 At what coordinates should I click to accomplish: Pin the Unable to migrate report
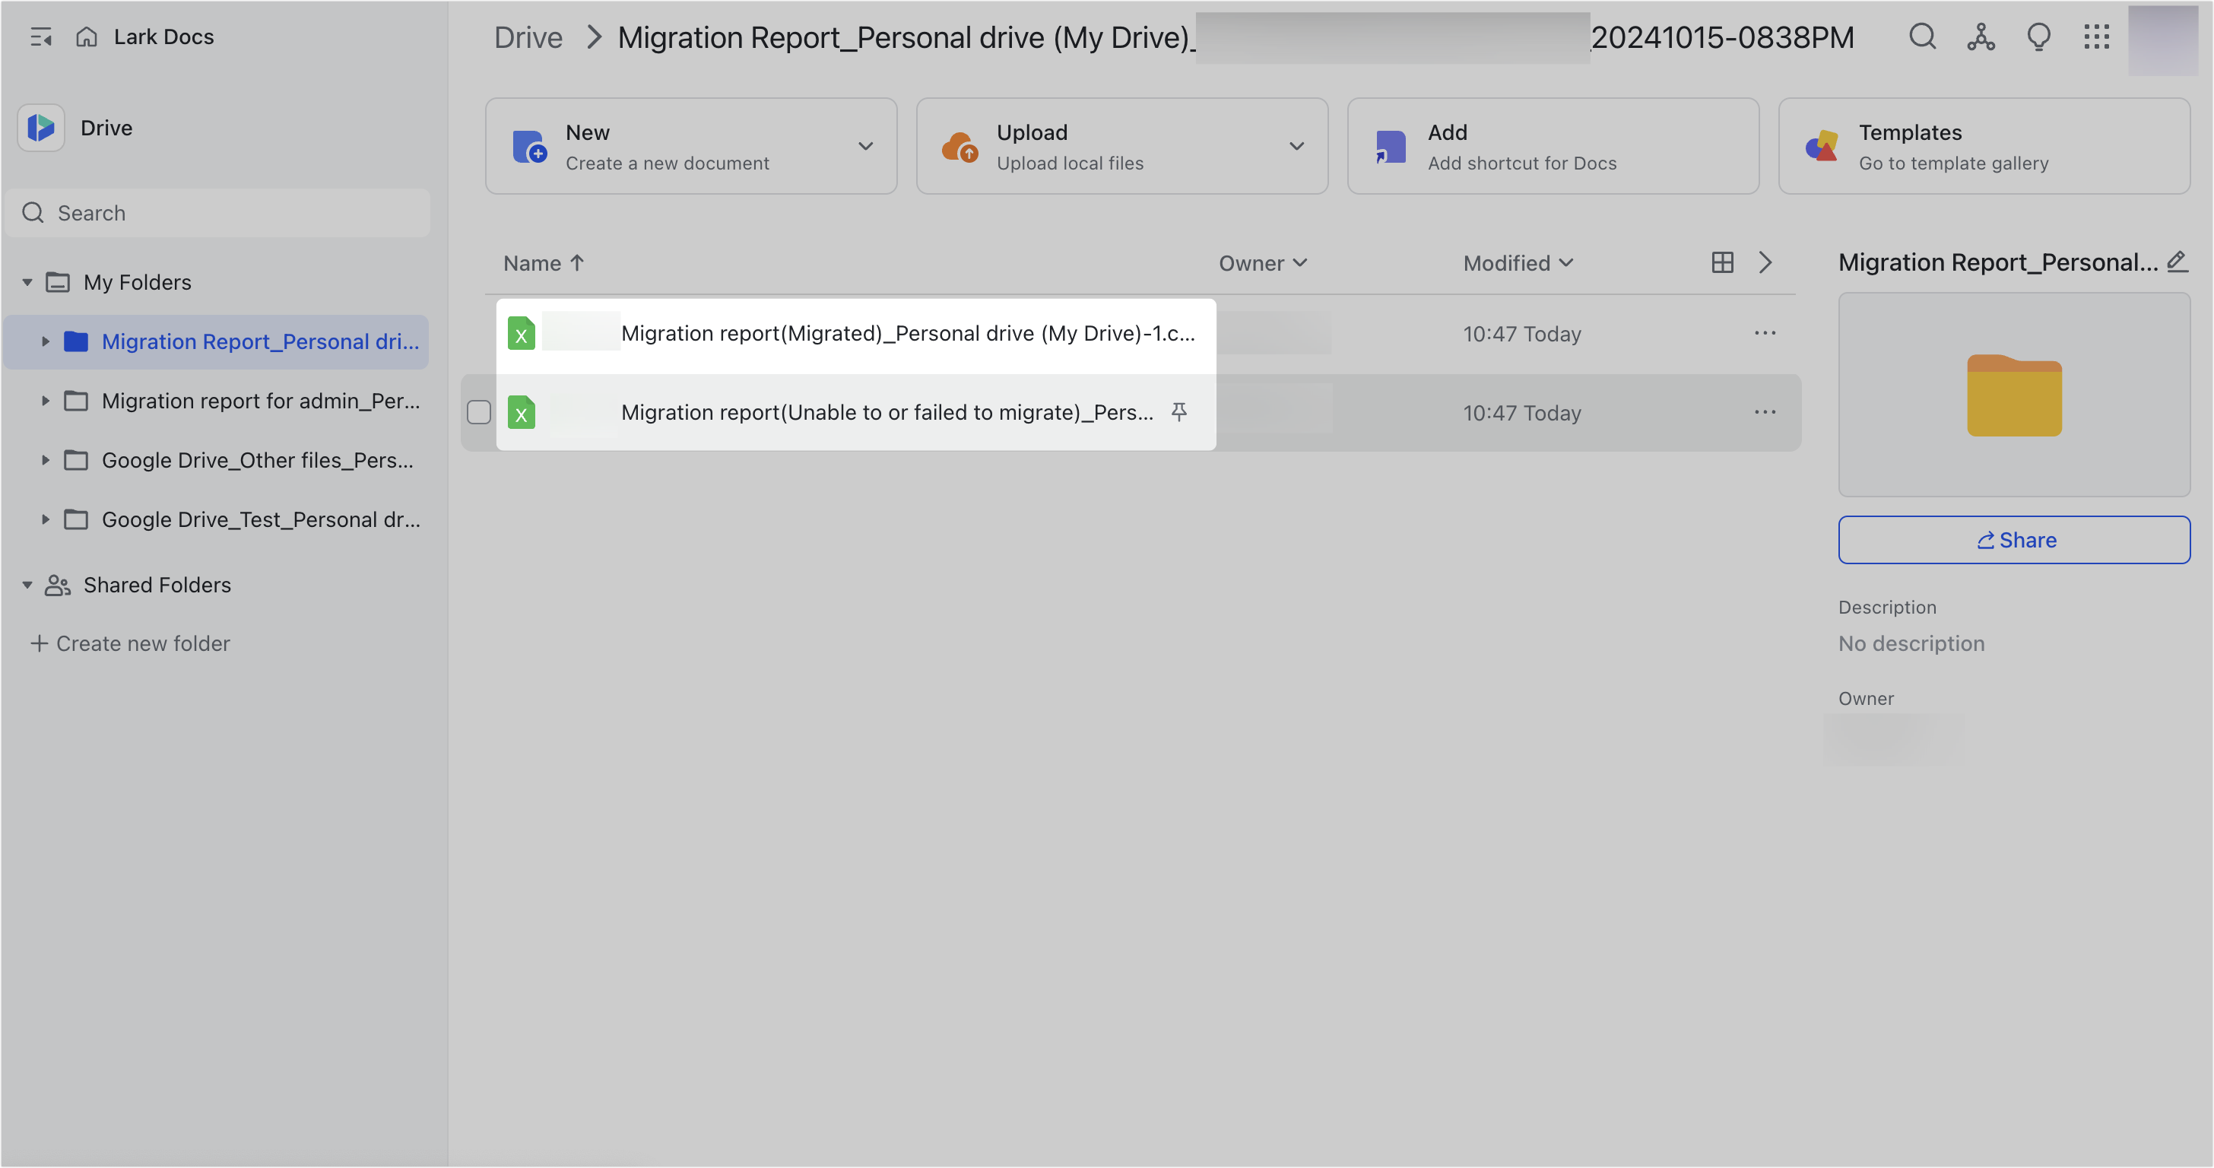click(x=1179, y=413)
